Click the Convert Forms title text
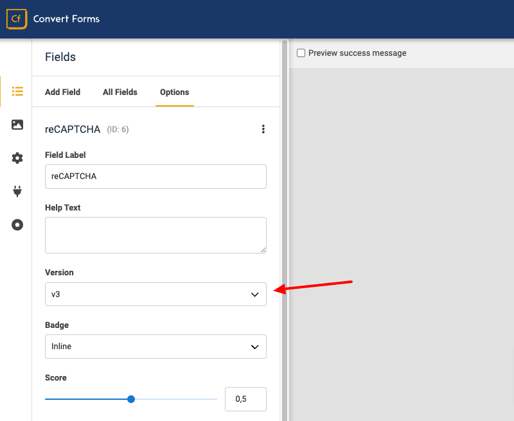Screen dimensions: 514x421 [66, 19]
